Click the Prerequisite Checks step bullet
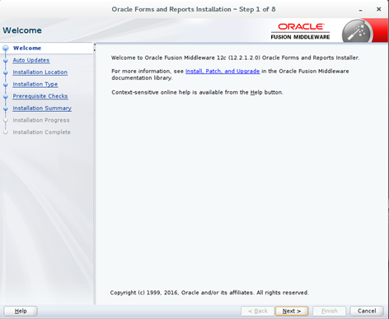 click(6, 97)
